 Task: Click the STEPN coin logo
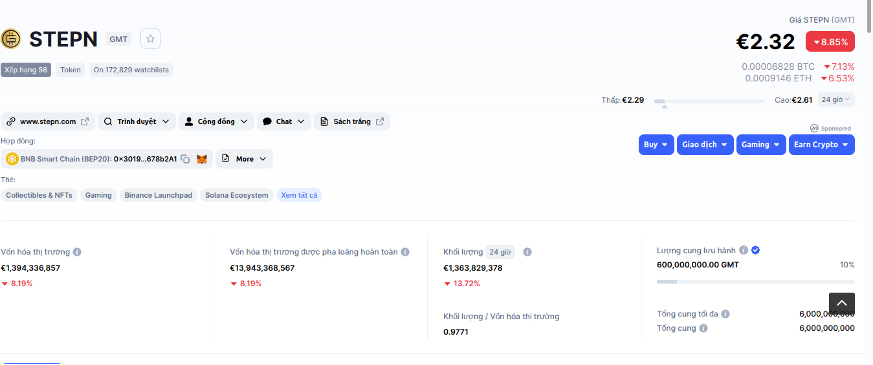coord(11,39)
